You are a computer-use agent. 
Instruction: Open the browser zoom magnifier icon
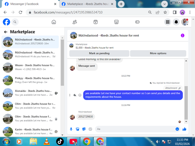pyautogui.click(x=150, y=12)
